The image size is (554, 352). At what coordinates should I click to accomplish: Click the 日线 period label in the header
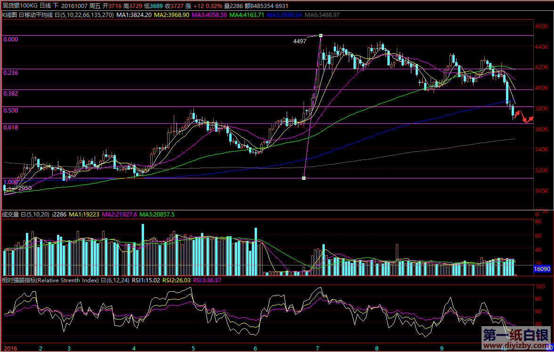(x=46, y=6)
